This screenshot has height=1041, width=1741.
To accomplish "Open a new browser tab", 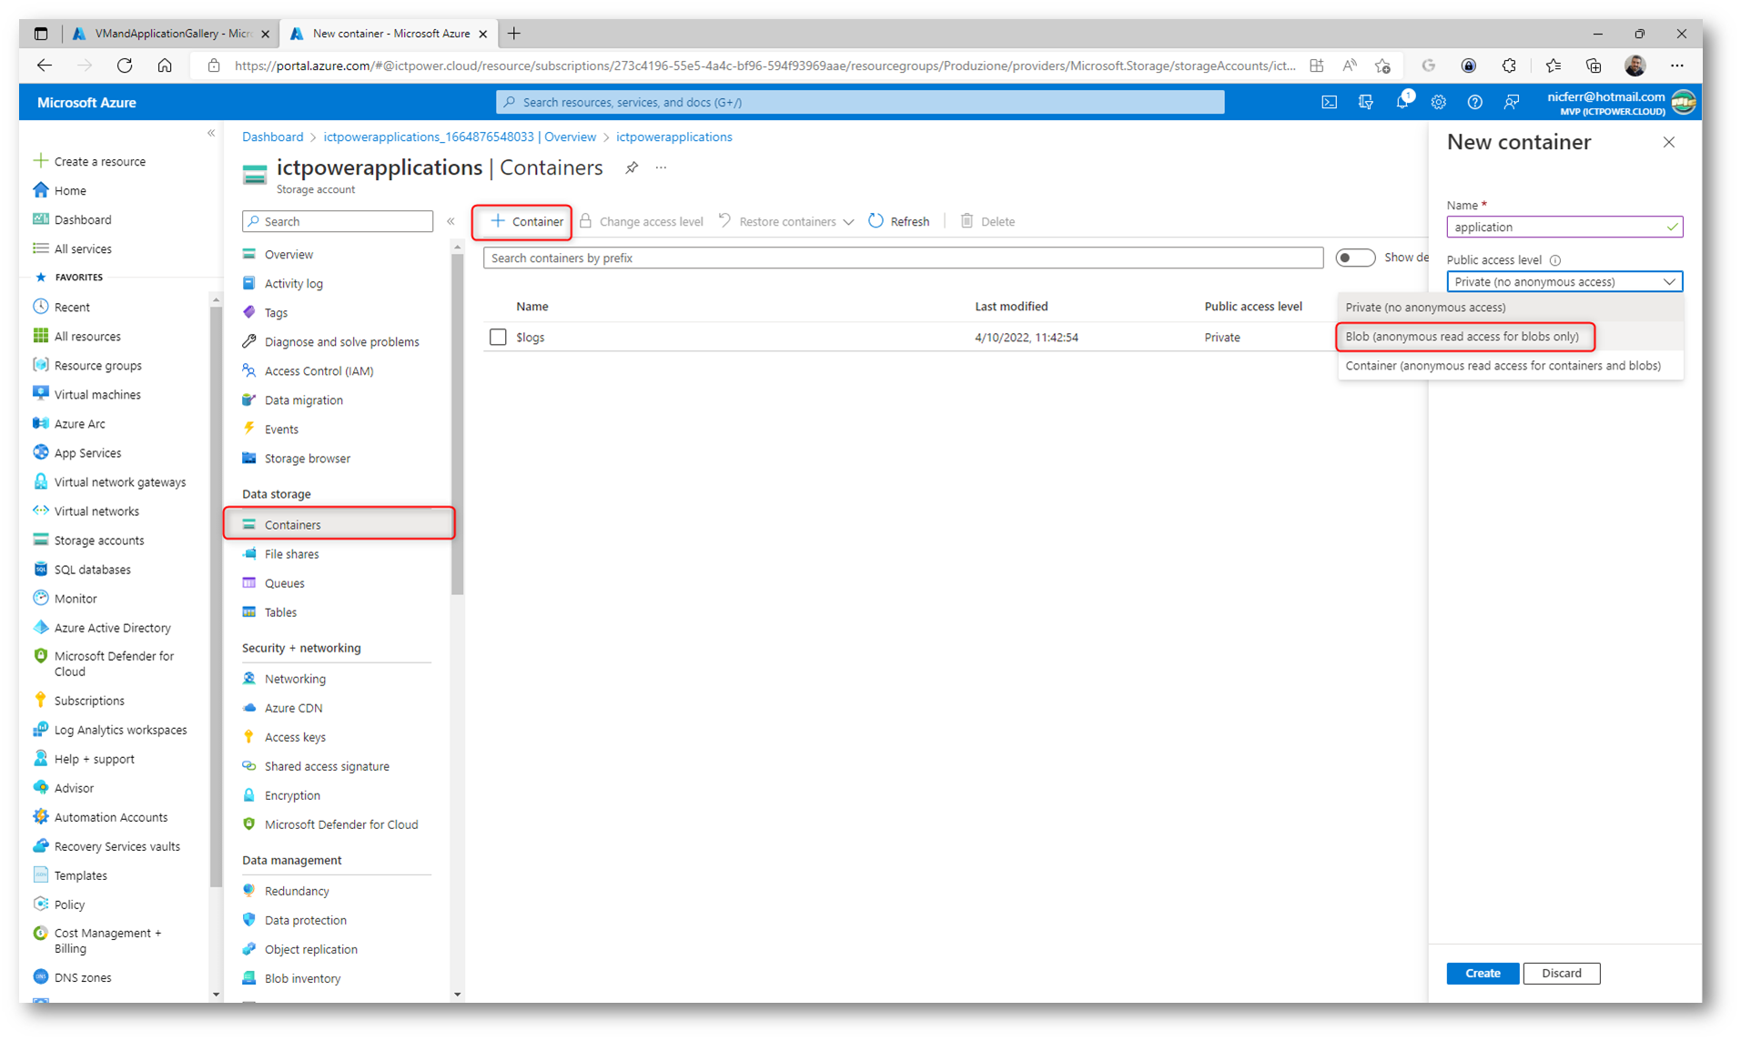I will (x=514, y=34).
